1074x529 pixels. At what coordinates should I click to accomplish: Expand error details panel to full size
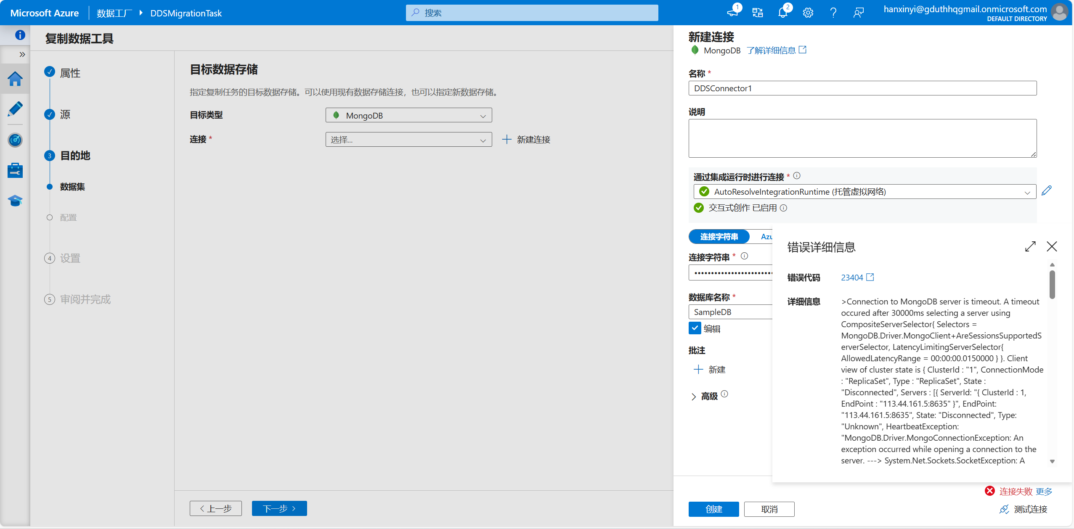coord(1030,246)
